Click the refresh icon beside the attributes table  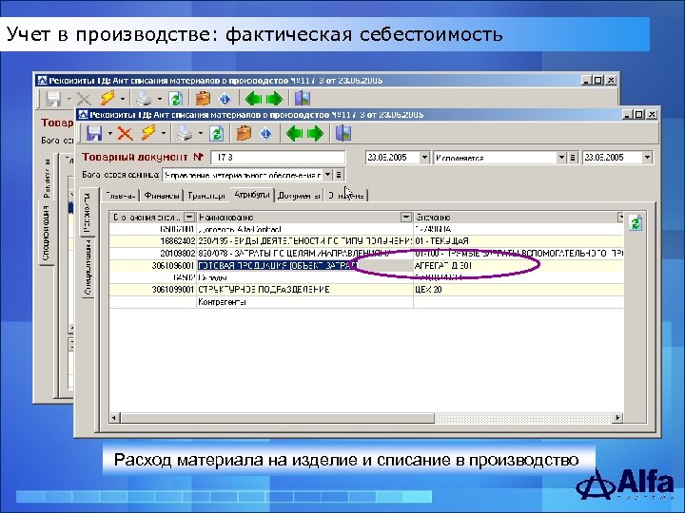(636, 222)
